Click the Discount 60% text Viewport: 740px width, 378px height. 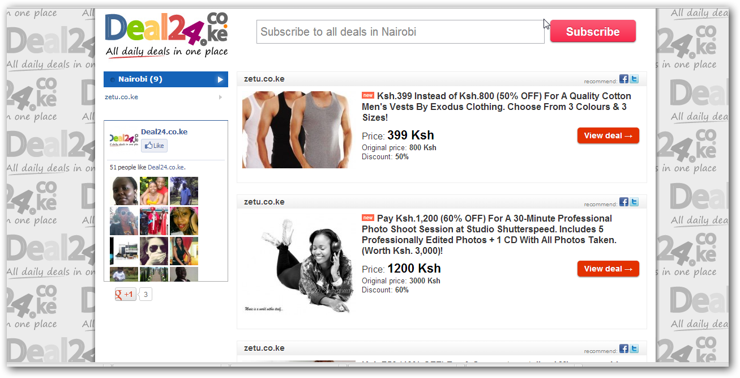point(385,290)
